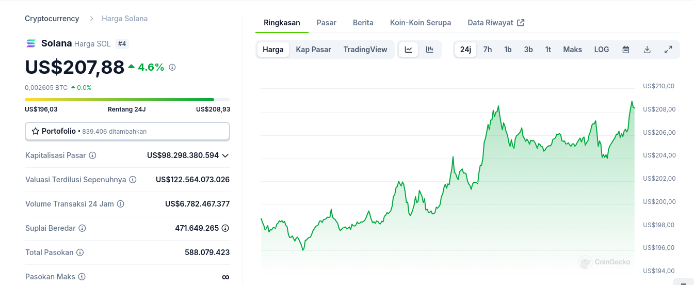Go to Cryptocurrency breadcrumb link
This screenshot has height=285, width=694.
[52, 19]
